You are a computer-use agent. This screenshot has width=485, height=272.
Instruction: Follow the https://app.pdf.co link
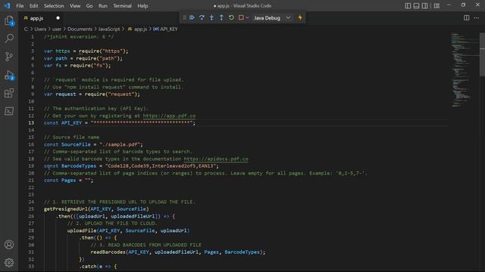point(169,116)
